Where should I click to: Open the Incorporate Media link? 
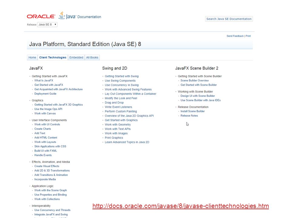[x=45, y=179]
